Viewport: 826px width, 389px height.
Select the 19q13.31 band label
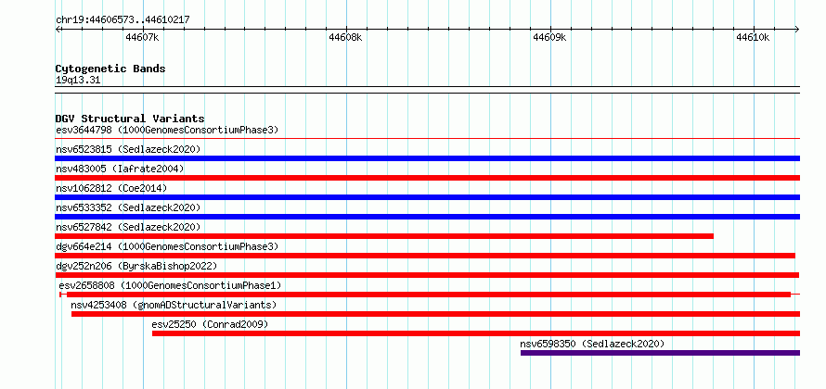(x=78, y=80)
